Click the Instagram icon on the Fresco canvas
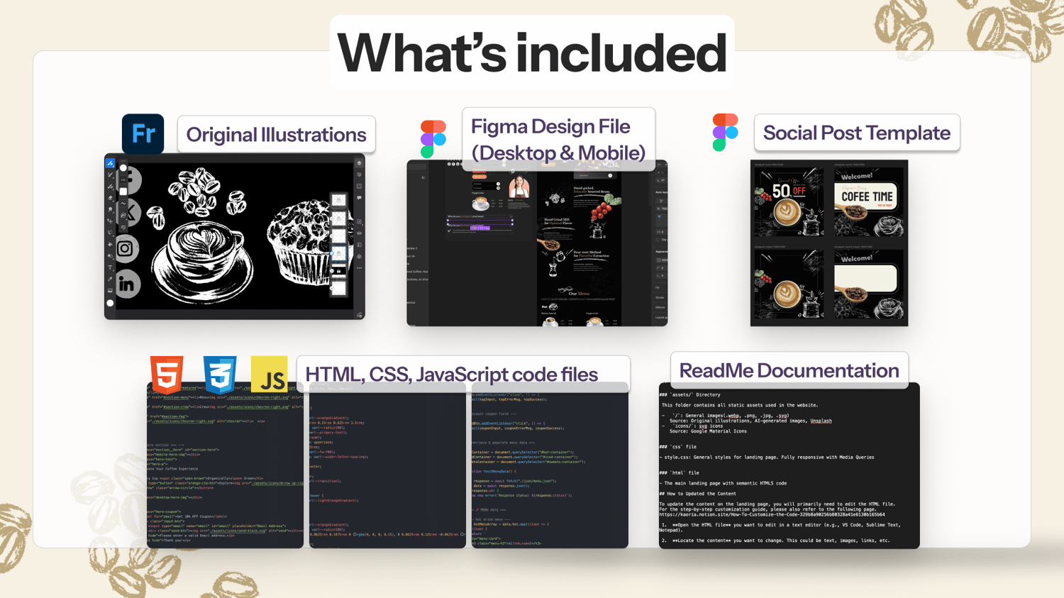Image resolution: width=1064 pixels, height=598 pixels. pos(126,248)
